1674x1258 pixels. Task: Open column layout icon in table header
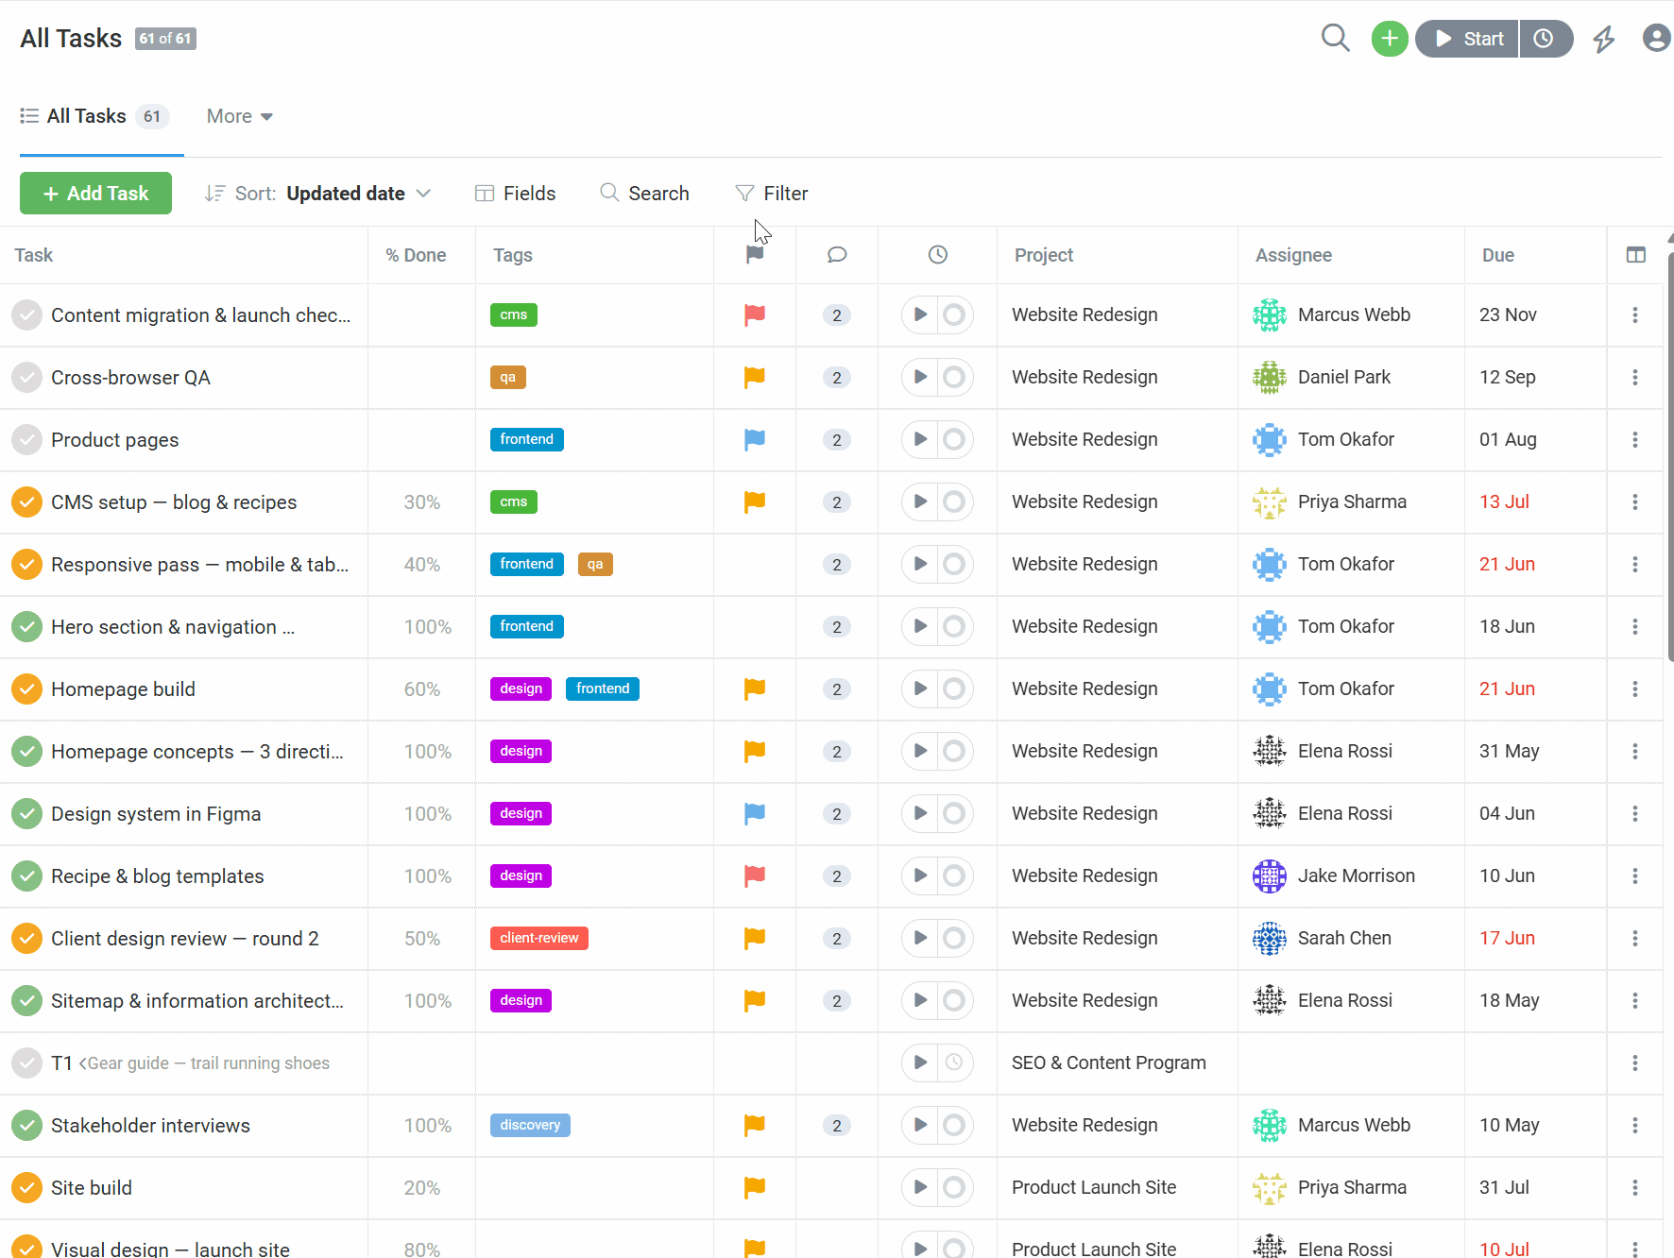click(x=1635, y=255)
